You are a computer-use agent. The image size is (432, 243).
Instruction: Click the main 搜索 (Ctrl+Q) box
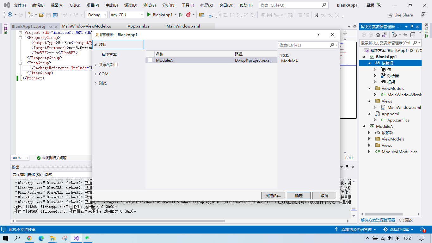pos(293,5)
